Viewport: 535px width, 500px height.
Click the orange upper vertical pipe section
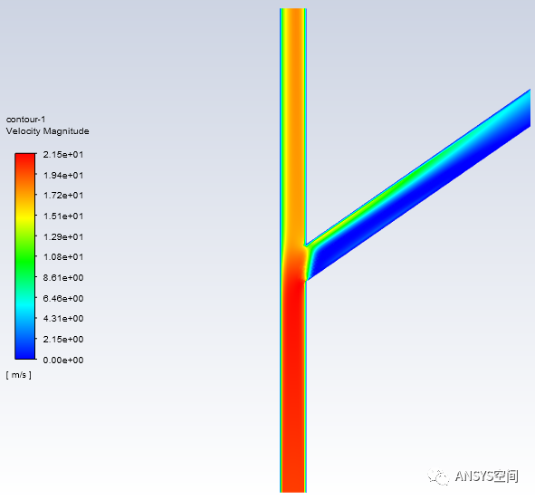pos(293,126)
